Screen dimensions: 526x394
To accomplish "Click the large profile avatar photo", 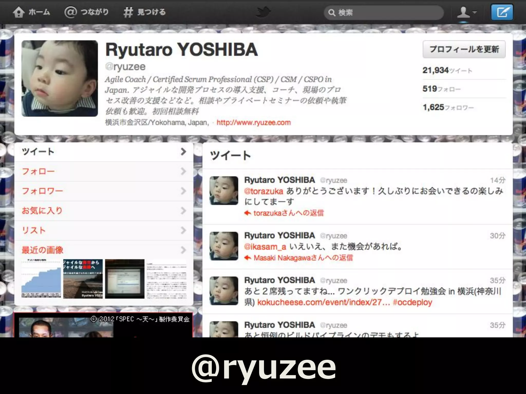I will [60, 78].
